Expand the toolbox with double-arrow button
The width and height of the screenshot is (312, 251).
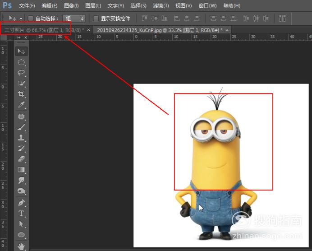(19, 37)
